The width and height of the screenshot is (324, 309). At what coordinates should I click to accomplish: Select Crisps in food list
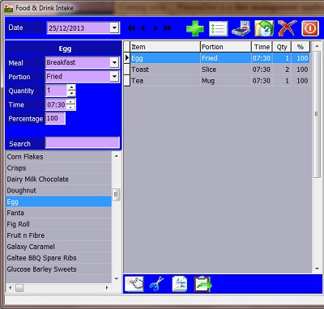(x=58, y=168)
